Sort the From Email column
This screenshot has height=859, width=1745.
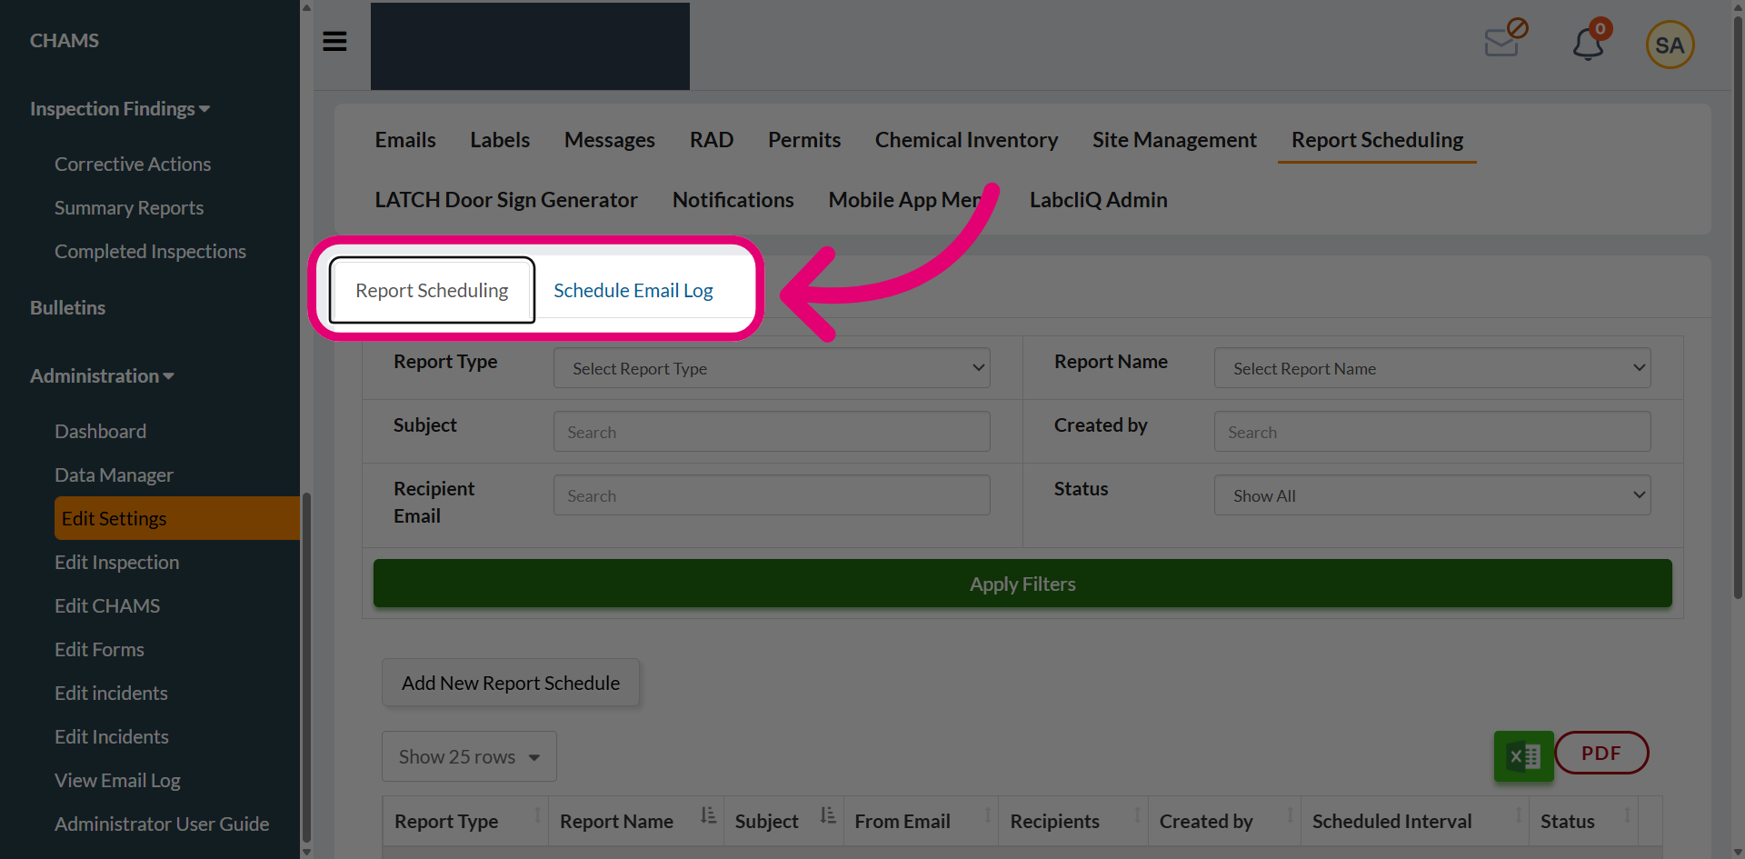click(921, 821)
